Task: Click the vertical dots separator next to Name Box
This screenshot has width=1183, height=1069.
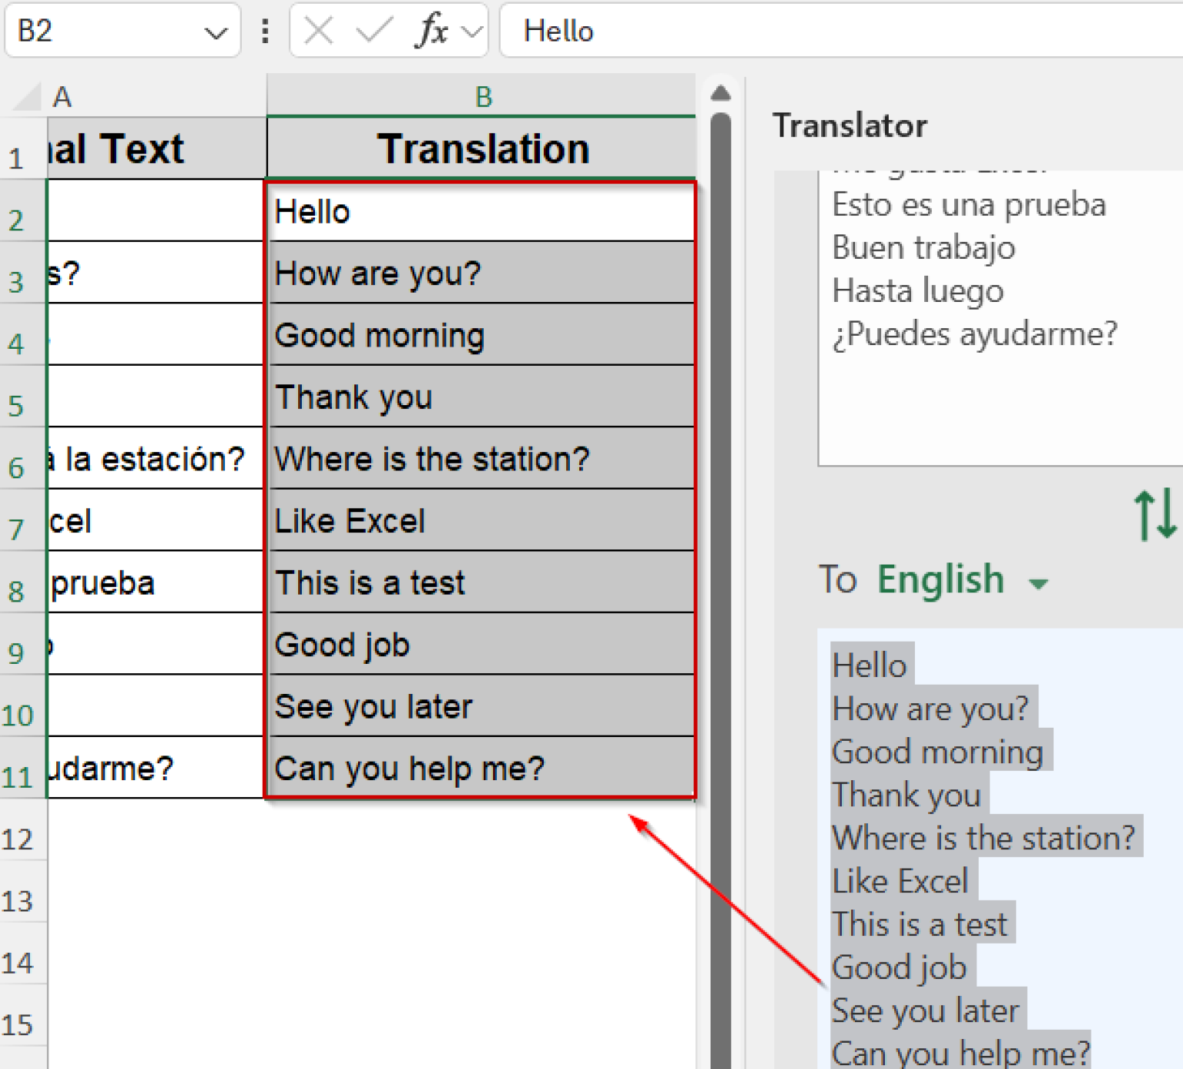Action: [x=264, y=31]
